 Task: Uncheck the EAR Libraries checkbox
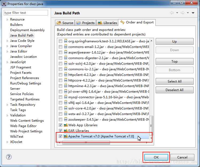60,131
